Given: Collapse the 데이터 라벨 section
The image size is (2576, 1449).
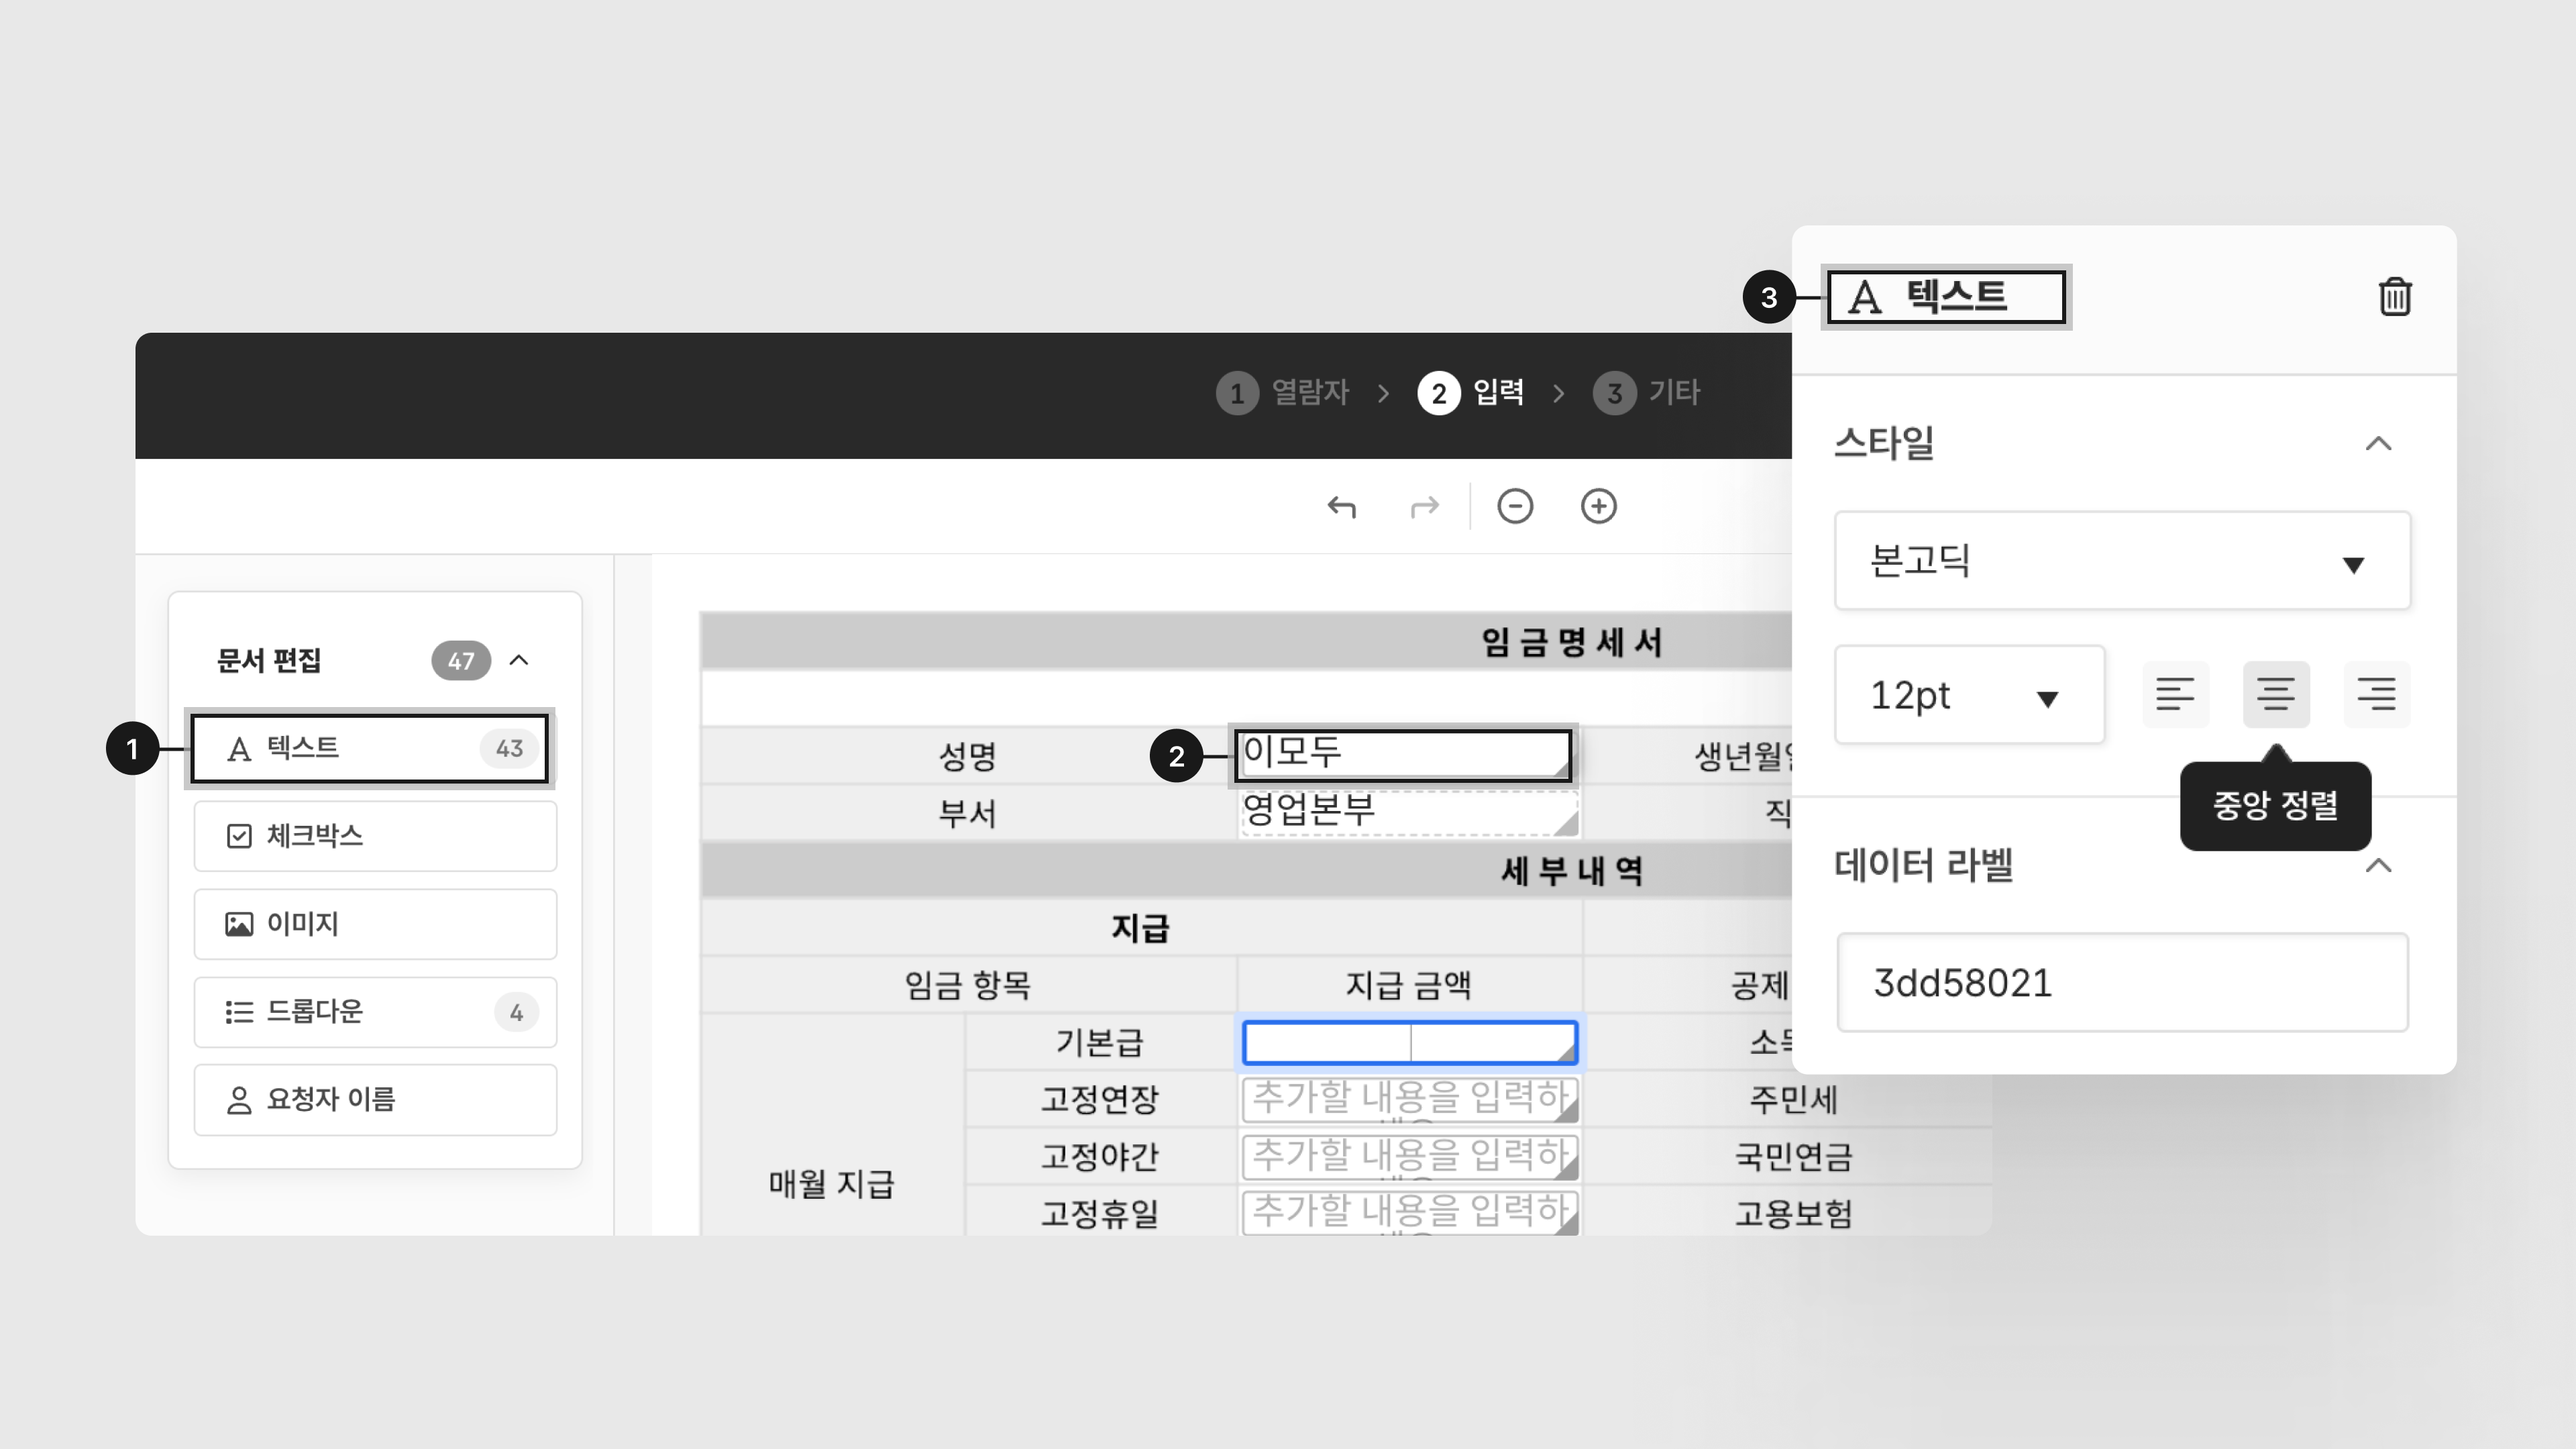Looking at the screenshot, I should pyautogui.click(x=2378, y=866).
